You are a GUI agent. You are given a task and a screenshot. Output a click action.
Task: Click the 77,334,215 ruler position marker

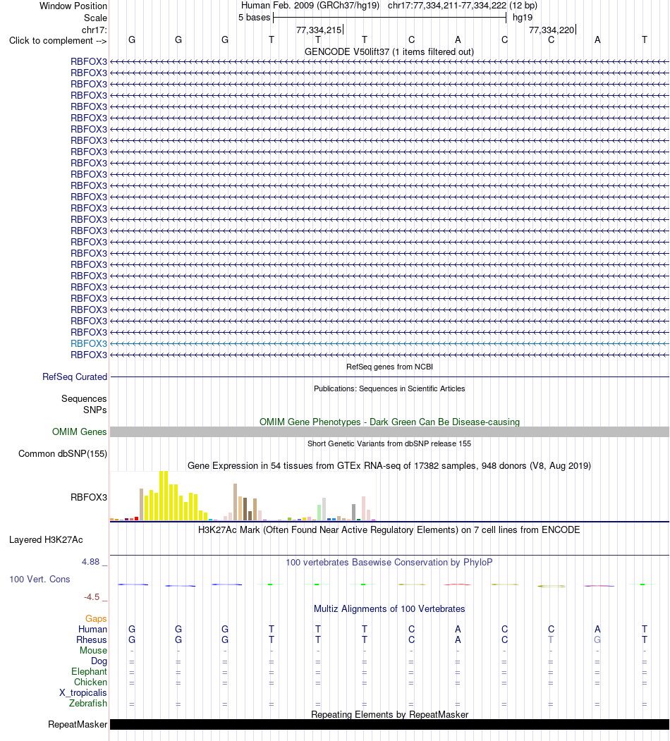point(319,30)
